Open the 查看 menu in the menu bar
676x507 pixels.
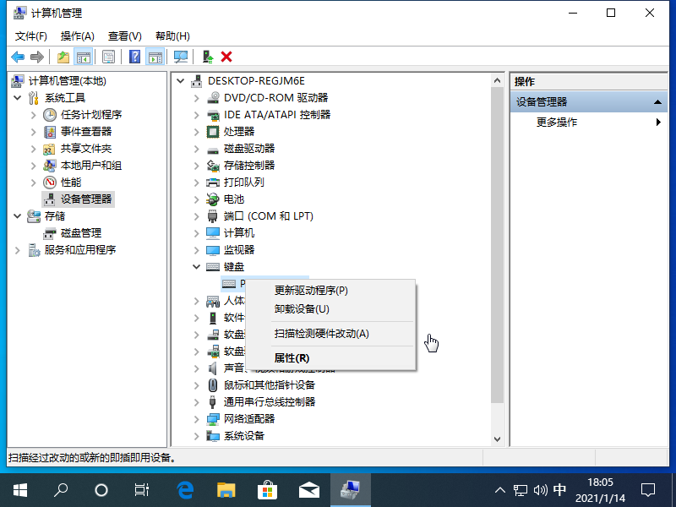(x=123, y=35)
